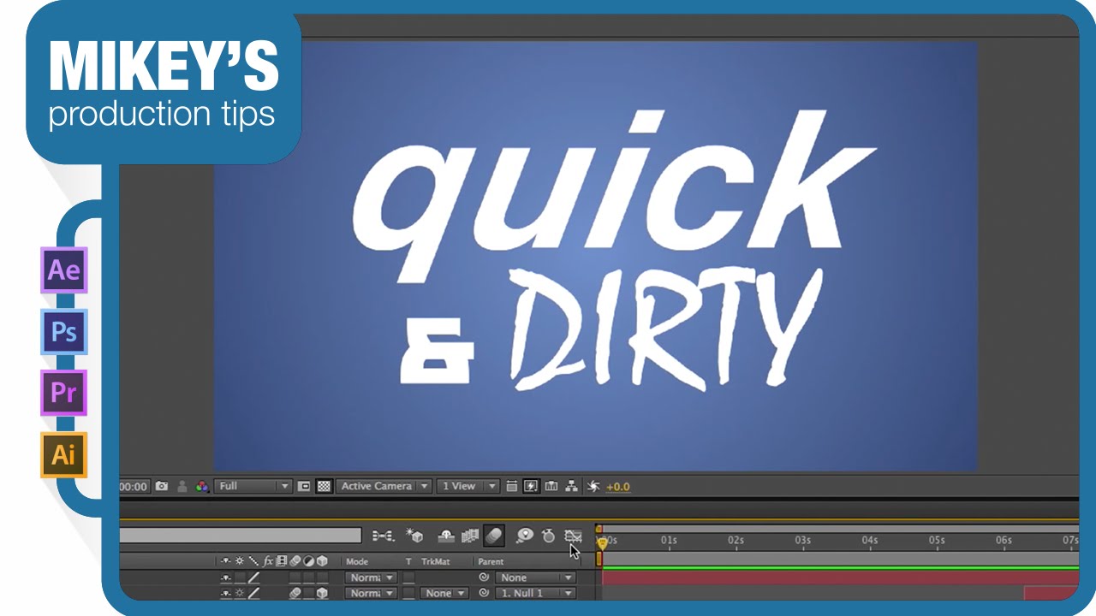The height and width of the screenshot is (616, 1096).
Task: Click the fx effects column header
Action: coord(268,561)
